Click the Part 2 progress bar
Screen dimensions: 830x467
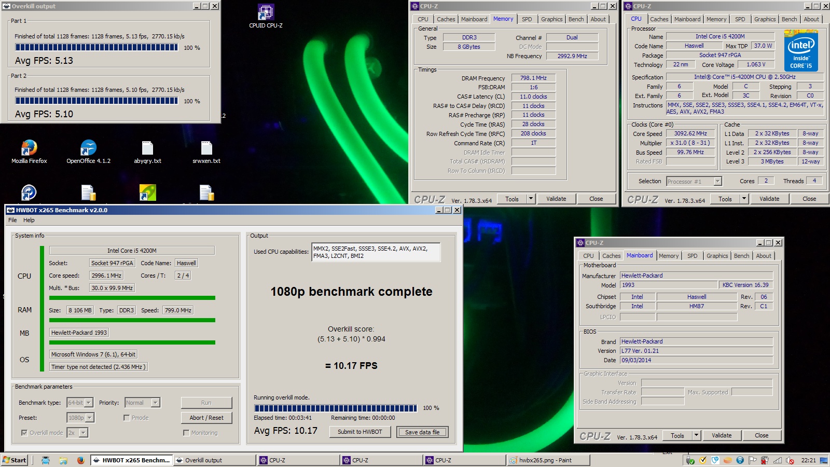[x=96, y=101]
